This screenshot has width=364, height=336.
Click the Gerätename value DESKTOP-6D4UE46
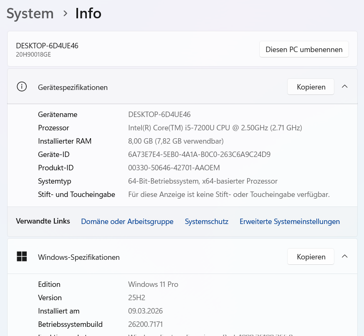coord(159,114)
